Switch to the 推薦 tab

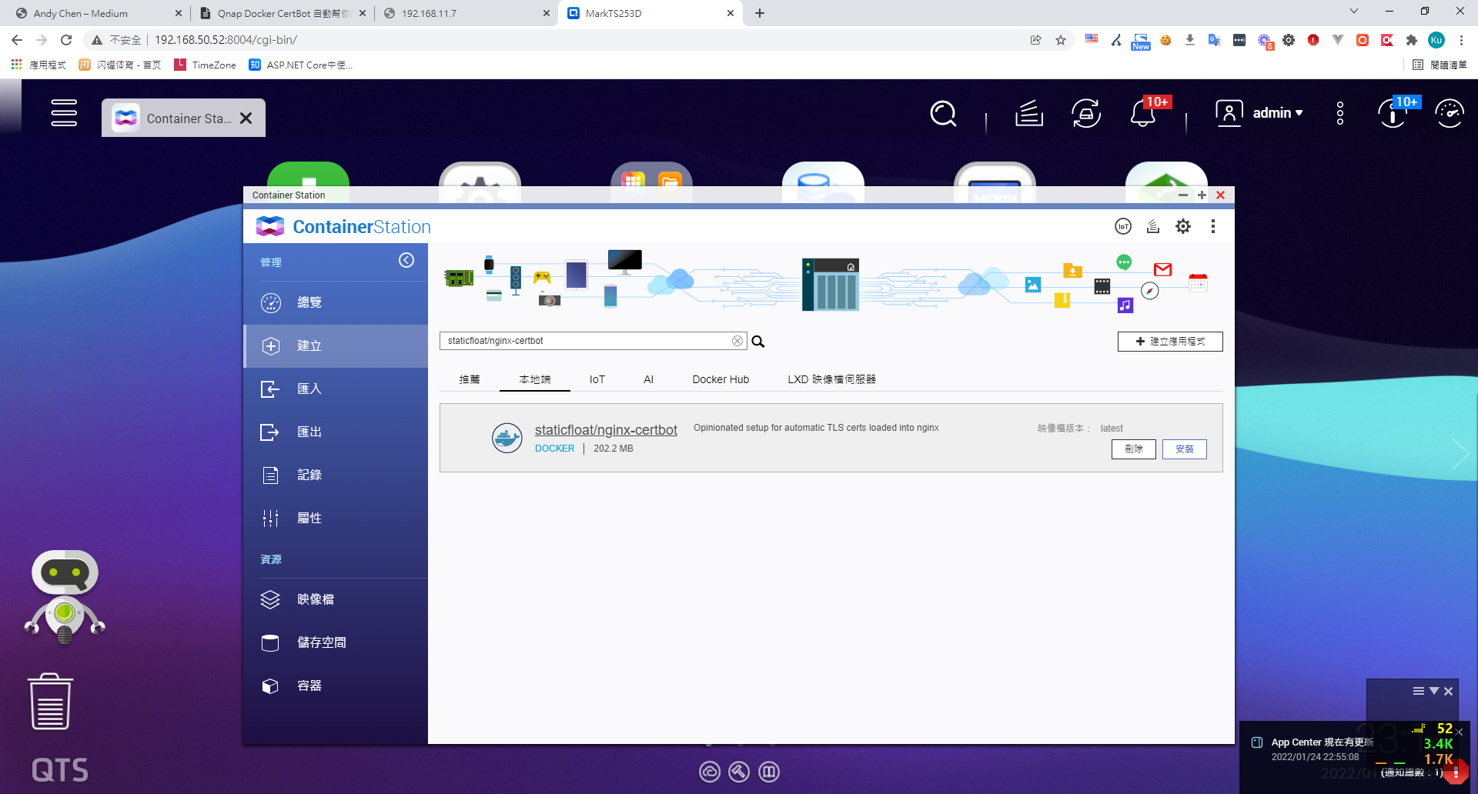(470, 379)
